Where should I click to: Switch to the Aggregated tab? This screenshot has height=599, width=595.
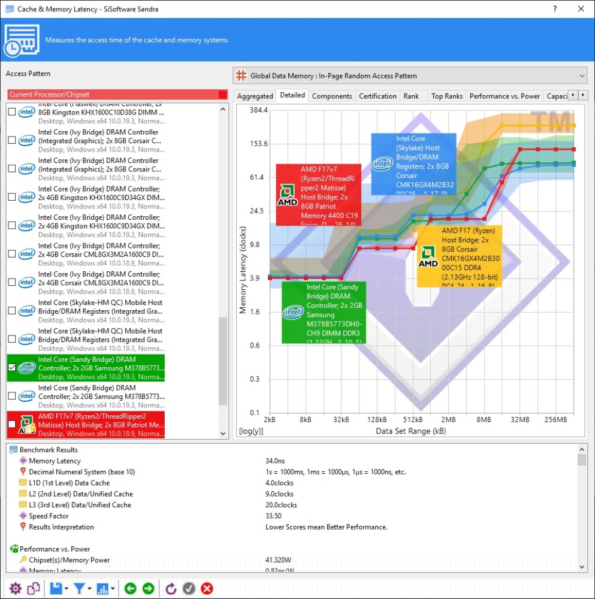pyautogui.click(x=255, y=96)
